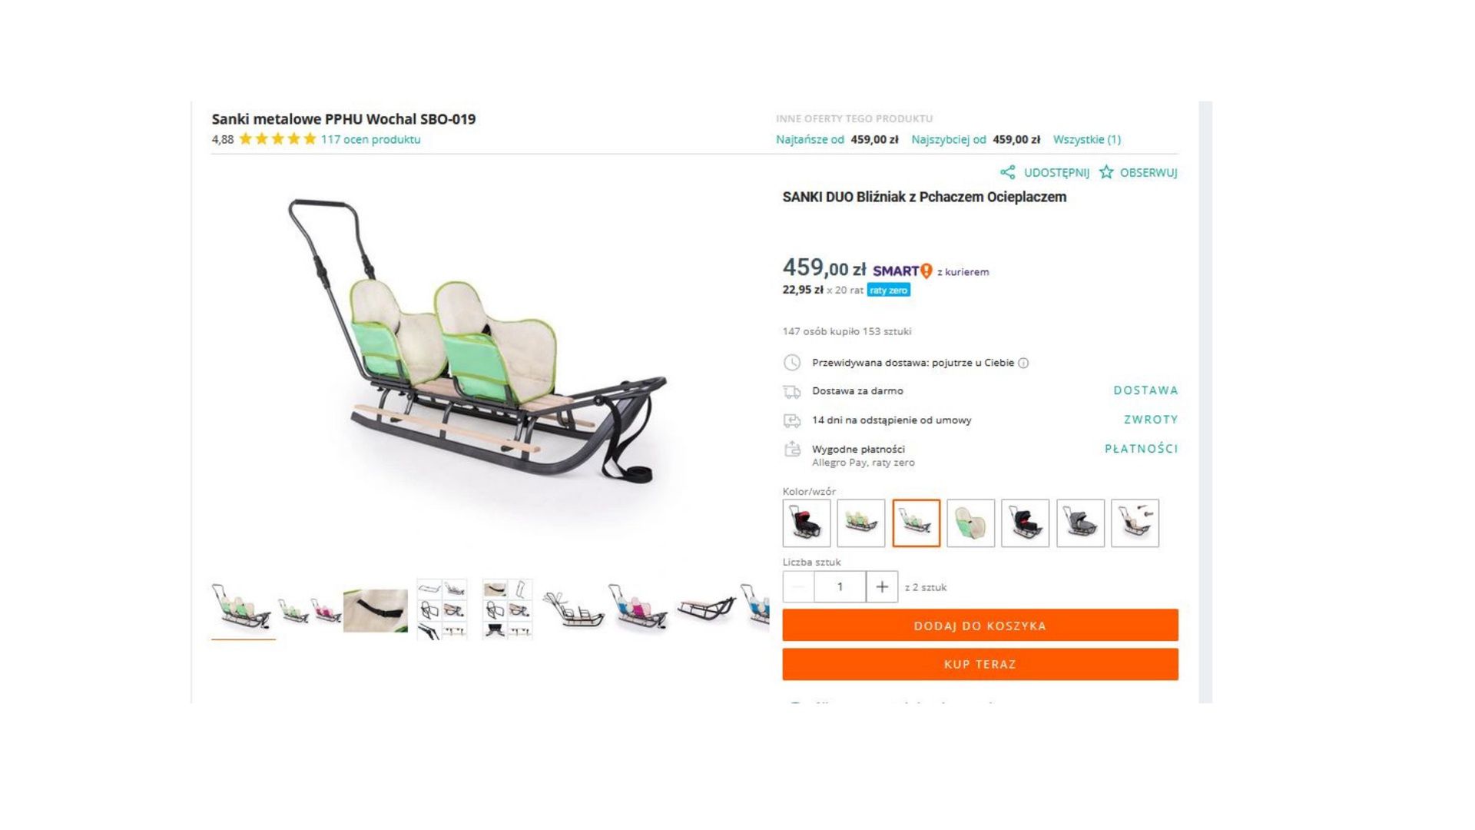Click the raty zero badge
Image resolution: width=1475 pixels, height=830 pixels.
coord(889,290)
